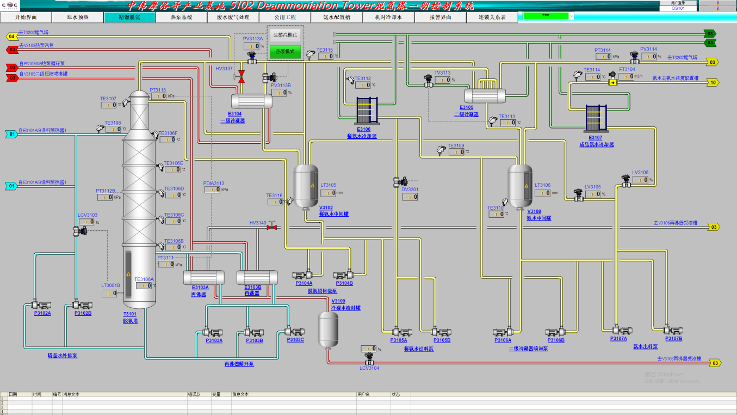Click the PV3114 control valve icon
This screenshot has width=737, height=415.
pos(634,58)
